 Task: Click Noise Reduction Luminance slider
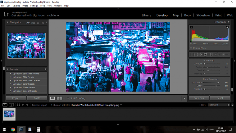pos(211,83)
